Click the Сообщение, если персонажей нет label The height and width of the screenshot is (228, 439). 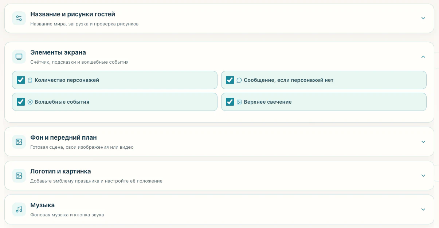point(289,80)
